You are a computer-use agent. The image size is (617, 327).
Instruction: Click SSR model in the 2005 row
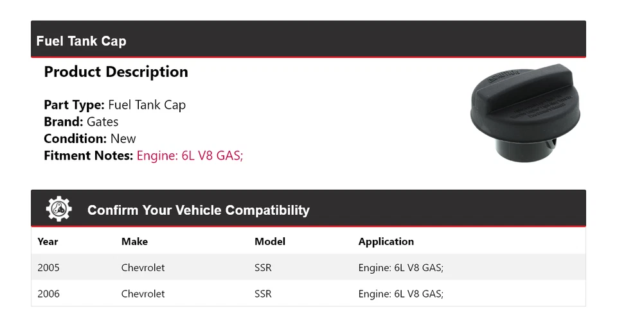coord(263,267)
